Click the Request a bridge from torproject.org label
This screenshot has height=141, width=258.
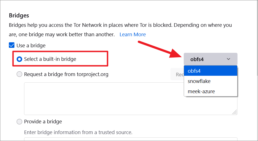click(66, 74)
